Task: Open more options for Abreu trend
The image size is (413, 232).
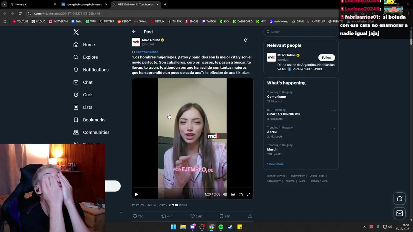Action: 333,128
